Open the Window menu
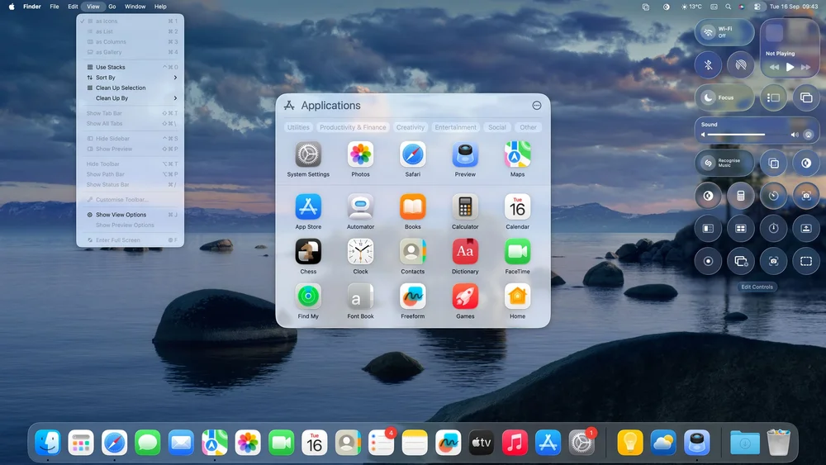 (x=135, y=7)
